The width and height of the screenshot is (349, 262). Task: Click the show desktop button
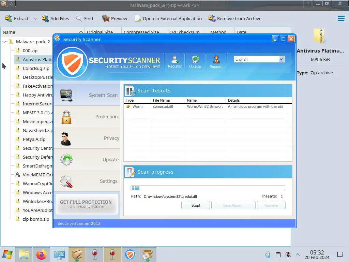point(340,254)
